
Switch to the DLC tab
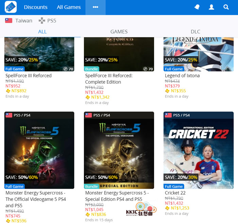pos(195,32)
